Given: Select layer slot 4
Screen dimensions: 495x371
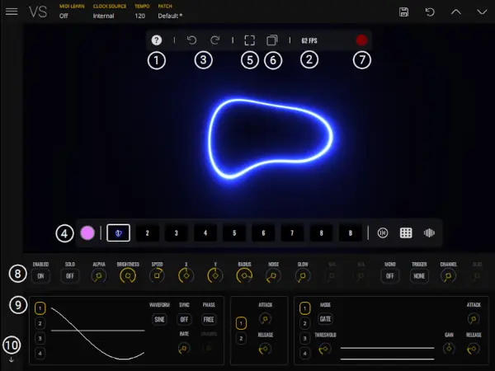Looking at the screenshot, I should [205, 233].
